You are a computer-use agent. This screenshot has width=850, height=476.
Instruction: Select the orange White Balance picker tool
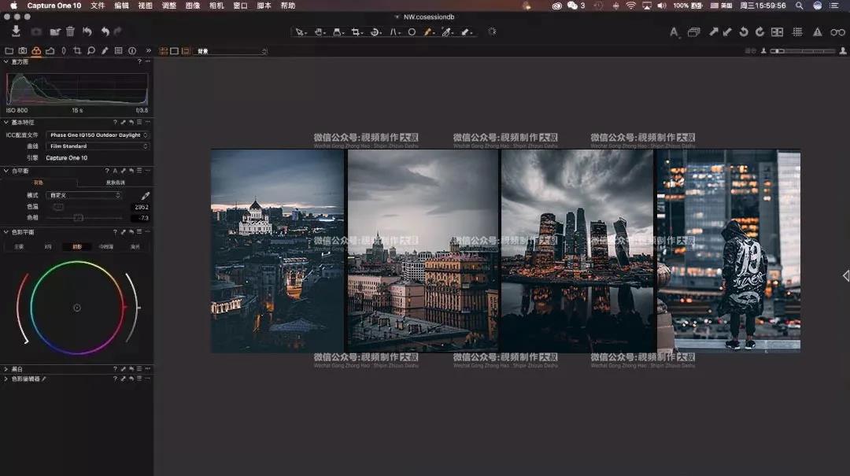tap(429, 32)
